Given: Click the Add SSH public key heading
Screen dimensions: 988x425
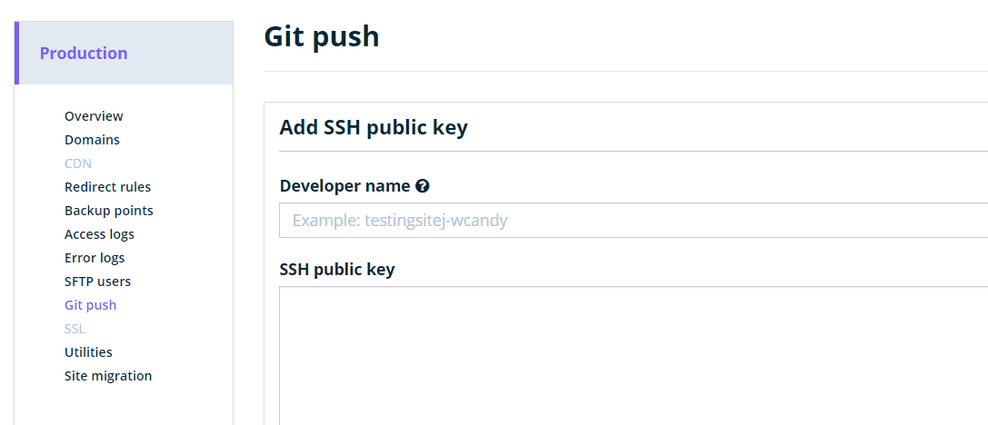Looking at the screenshot, I should [x=374, y=127].
